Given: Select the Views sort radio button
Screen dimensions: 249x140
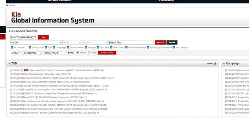Looking at the screenshot, I should (78, 52).
